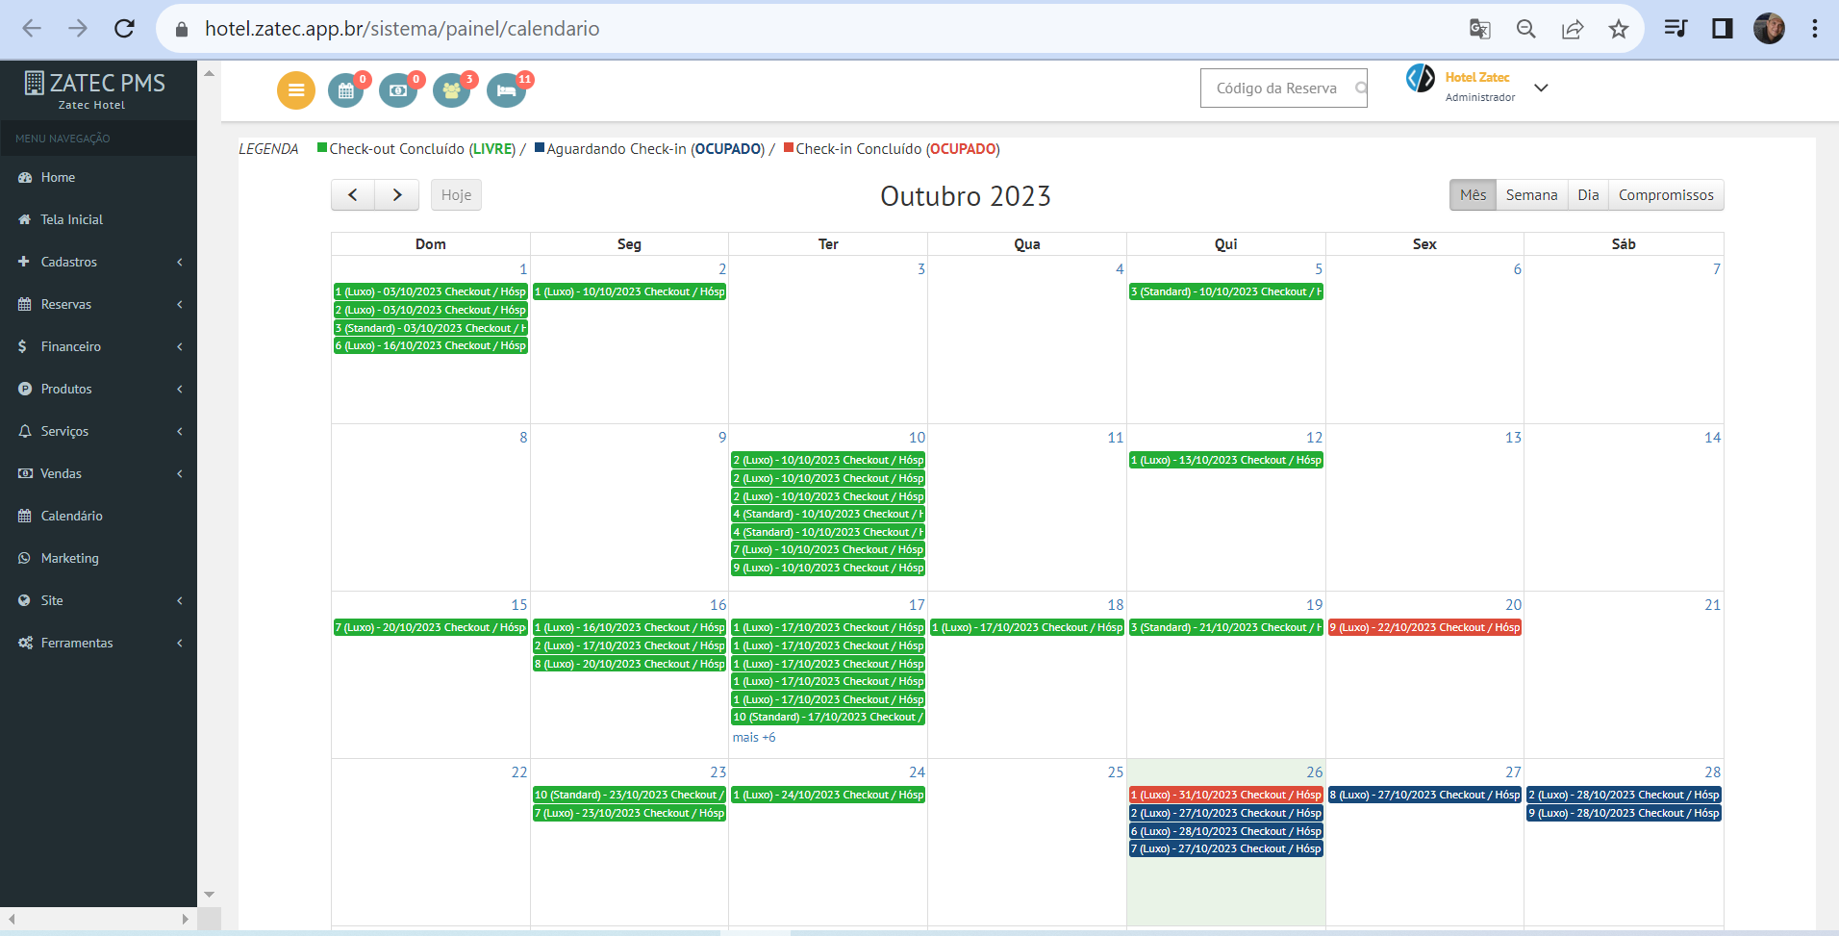
Task: Go to previous month with left arrow
Action: click(x=353, y=195)
